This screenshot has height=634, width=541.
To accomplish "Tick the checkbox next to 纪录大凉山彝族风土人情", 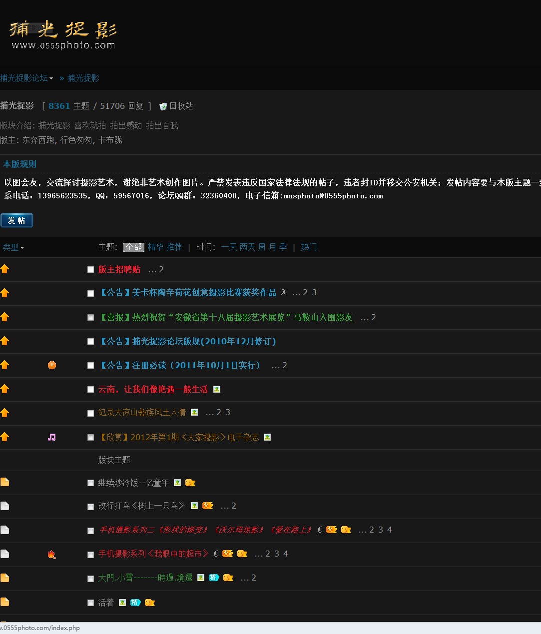I will (x=90, y=413).
